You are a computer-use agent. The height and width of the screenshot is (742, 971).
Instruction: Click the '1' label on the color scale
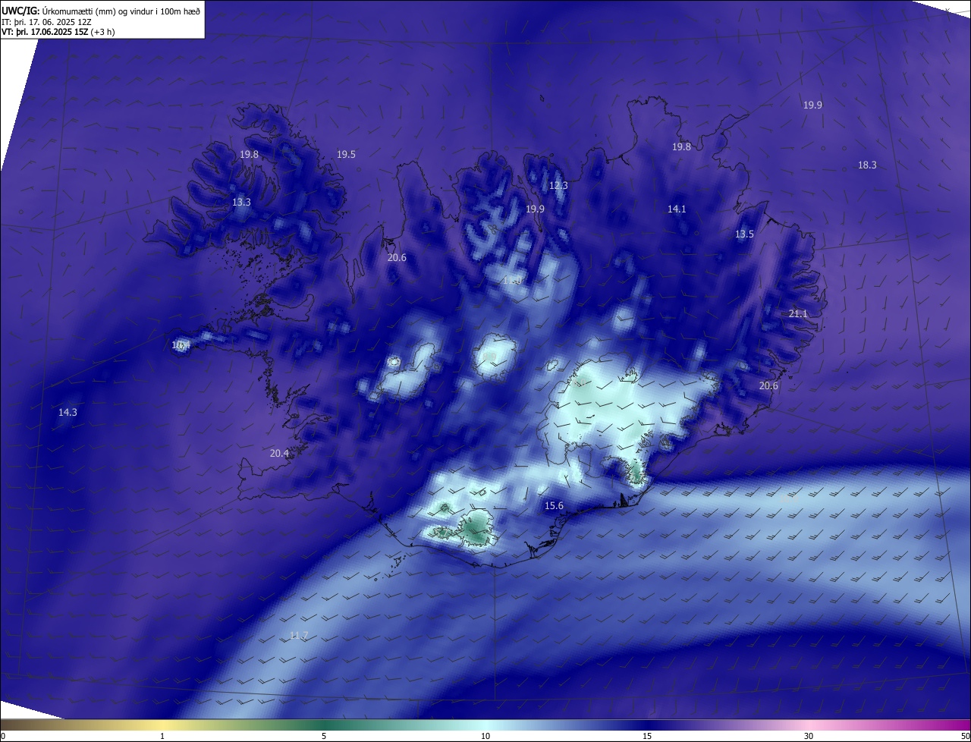click(x=162, y=736)
